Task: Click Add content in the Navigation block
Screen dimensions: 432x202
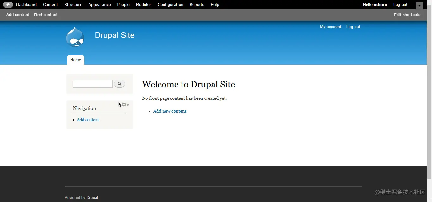Action: click(x=88, y=120)
